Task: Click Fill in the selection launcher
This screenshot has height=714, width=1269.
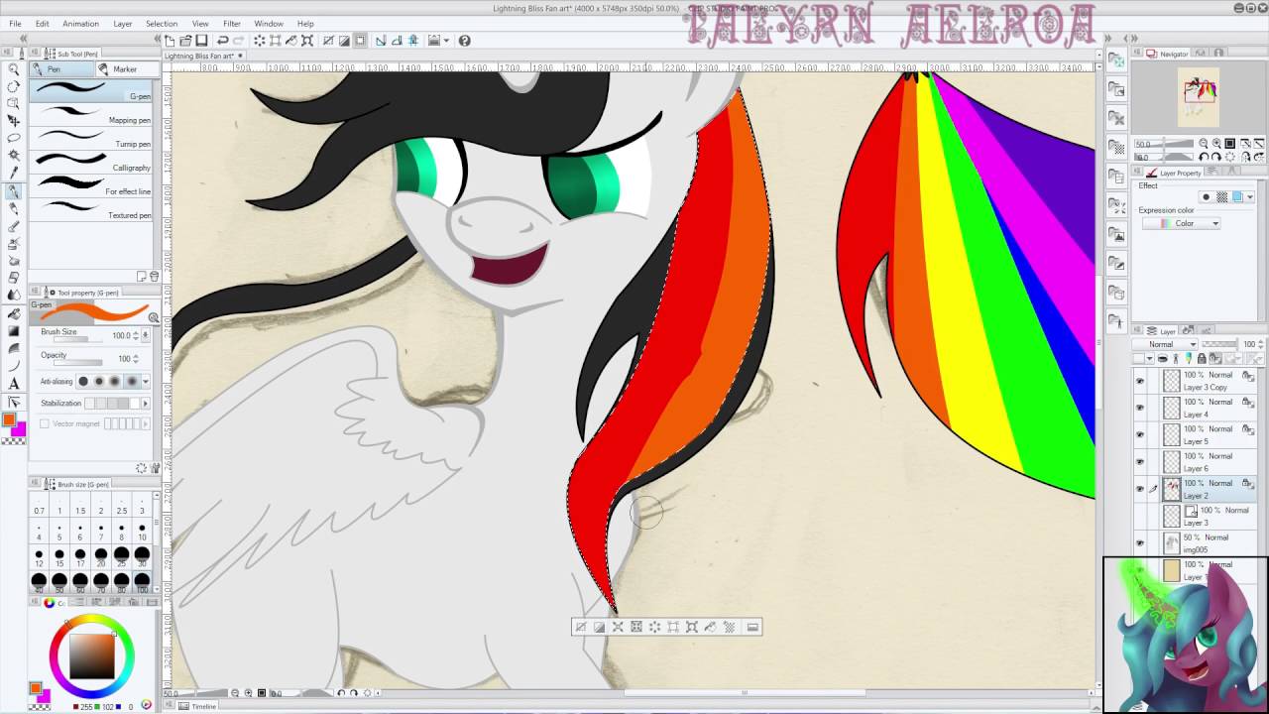Action: pyautogui.click(x=711, y=627)
